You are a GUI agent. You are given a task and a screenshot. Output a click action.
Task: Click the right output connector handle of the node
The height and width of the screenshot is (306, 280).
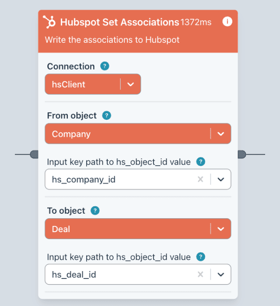[242, 154]
